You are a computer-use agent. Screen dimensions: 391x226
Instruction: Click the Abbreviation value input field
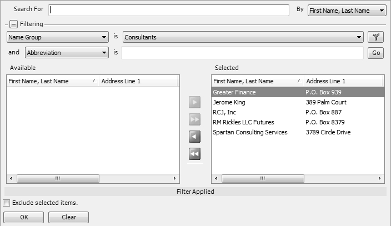[242, 53]
